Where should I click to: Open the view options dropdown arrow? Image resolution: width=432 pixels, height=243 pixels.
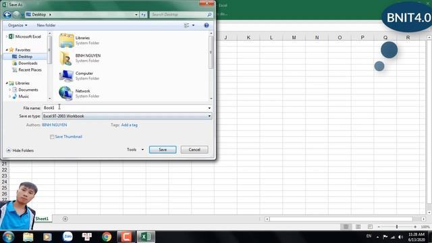194,26
